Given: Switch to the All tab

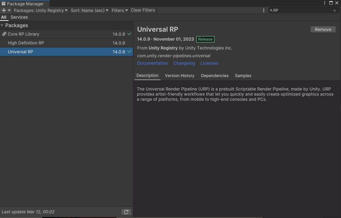Looking at the screenshot, I should [x=4, y=17].
